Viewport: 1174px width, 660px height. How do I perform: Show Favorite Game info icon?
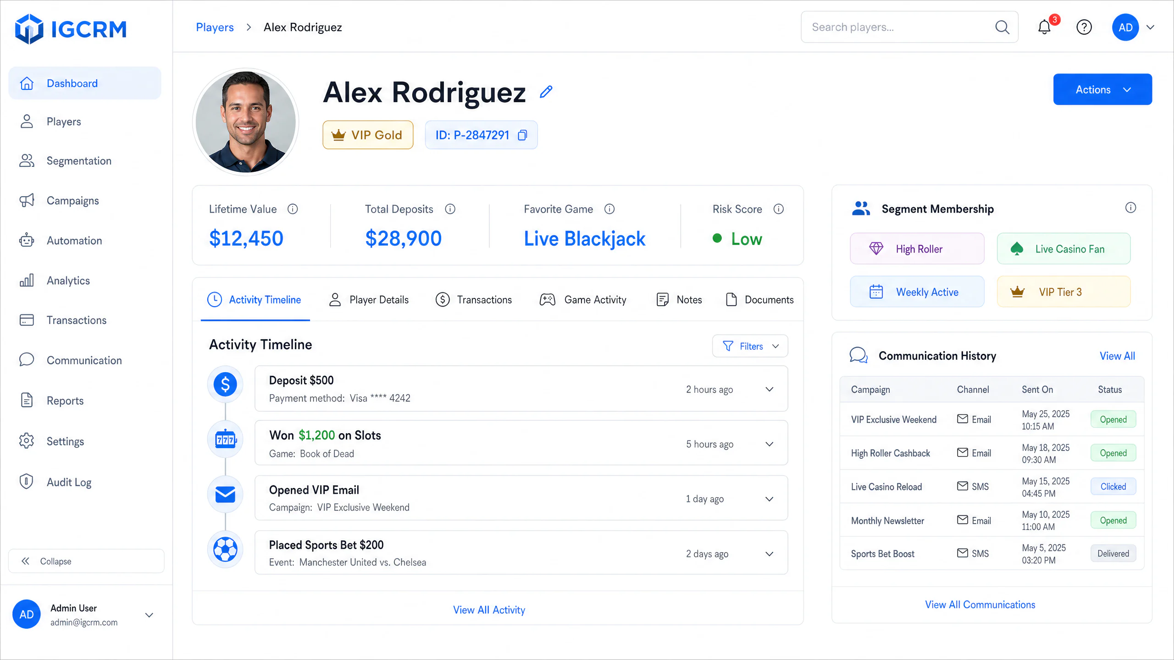pyautogui.click(x=609, y=209)
